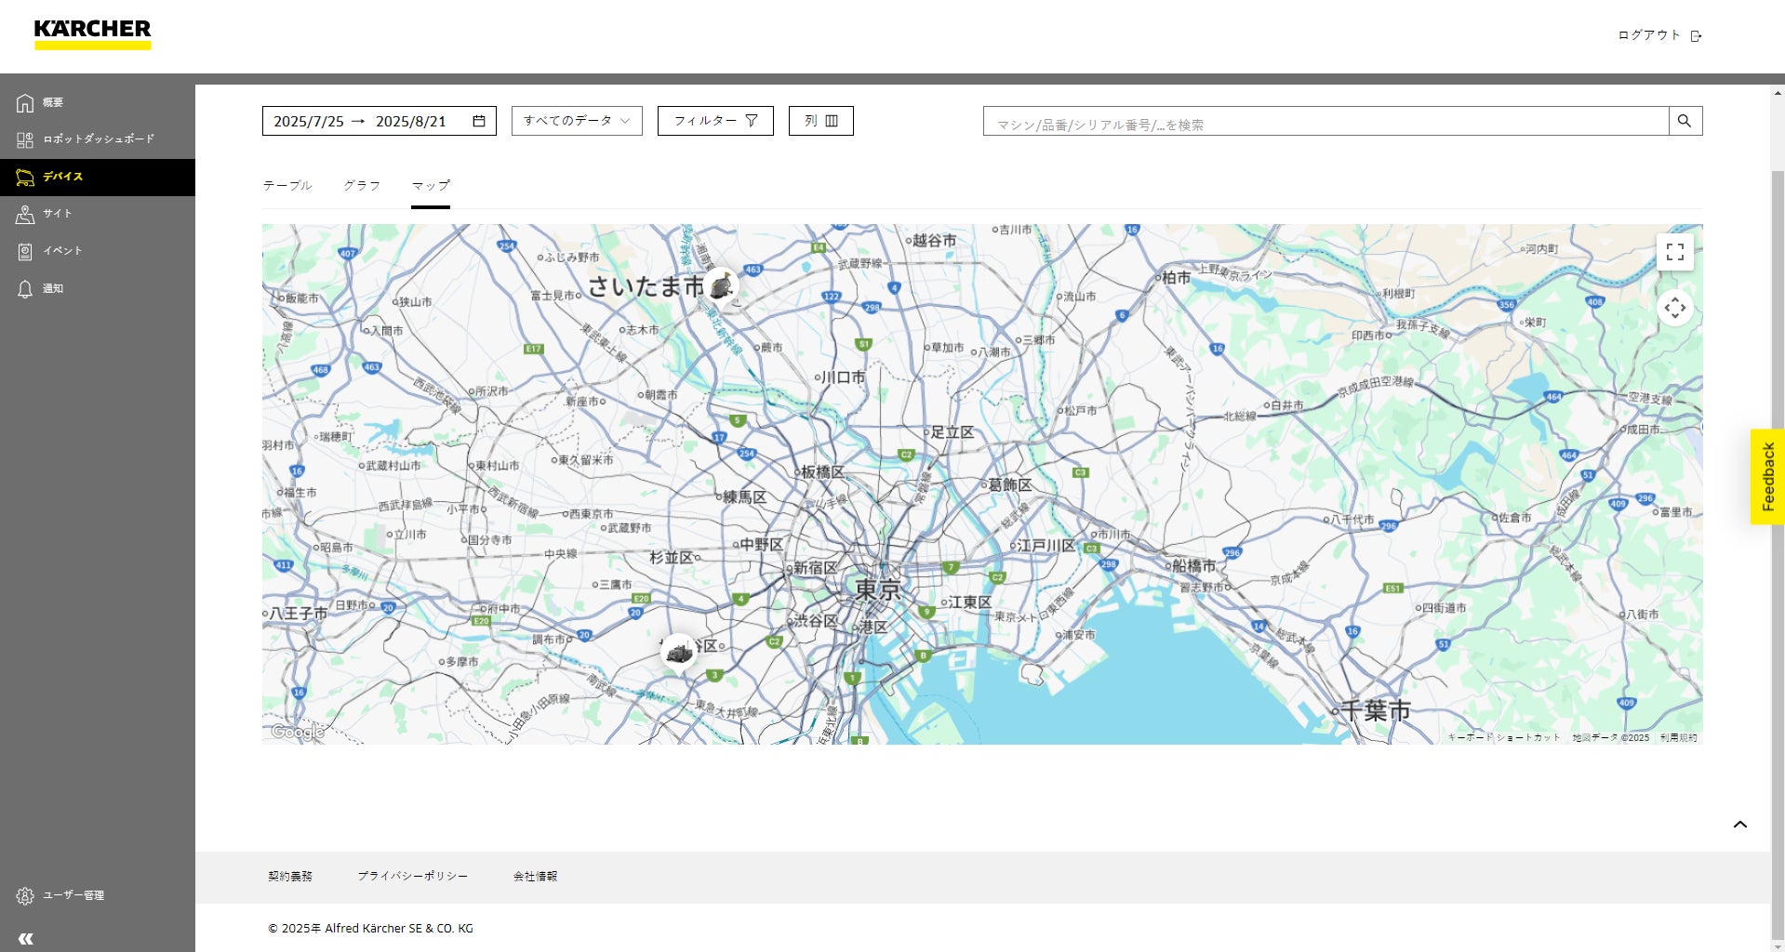Switch to the テーブル tab
The height and width of the screenshot is (952, 1785).
click(287, 186)
